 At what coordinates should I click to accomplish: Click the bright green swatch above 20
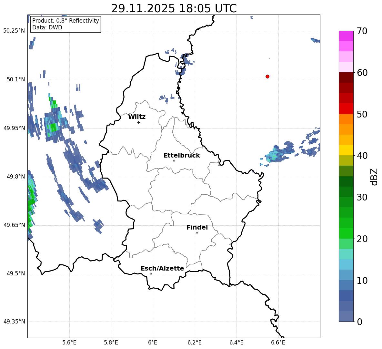(346, 233)
